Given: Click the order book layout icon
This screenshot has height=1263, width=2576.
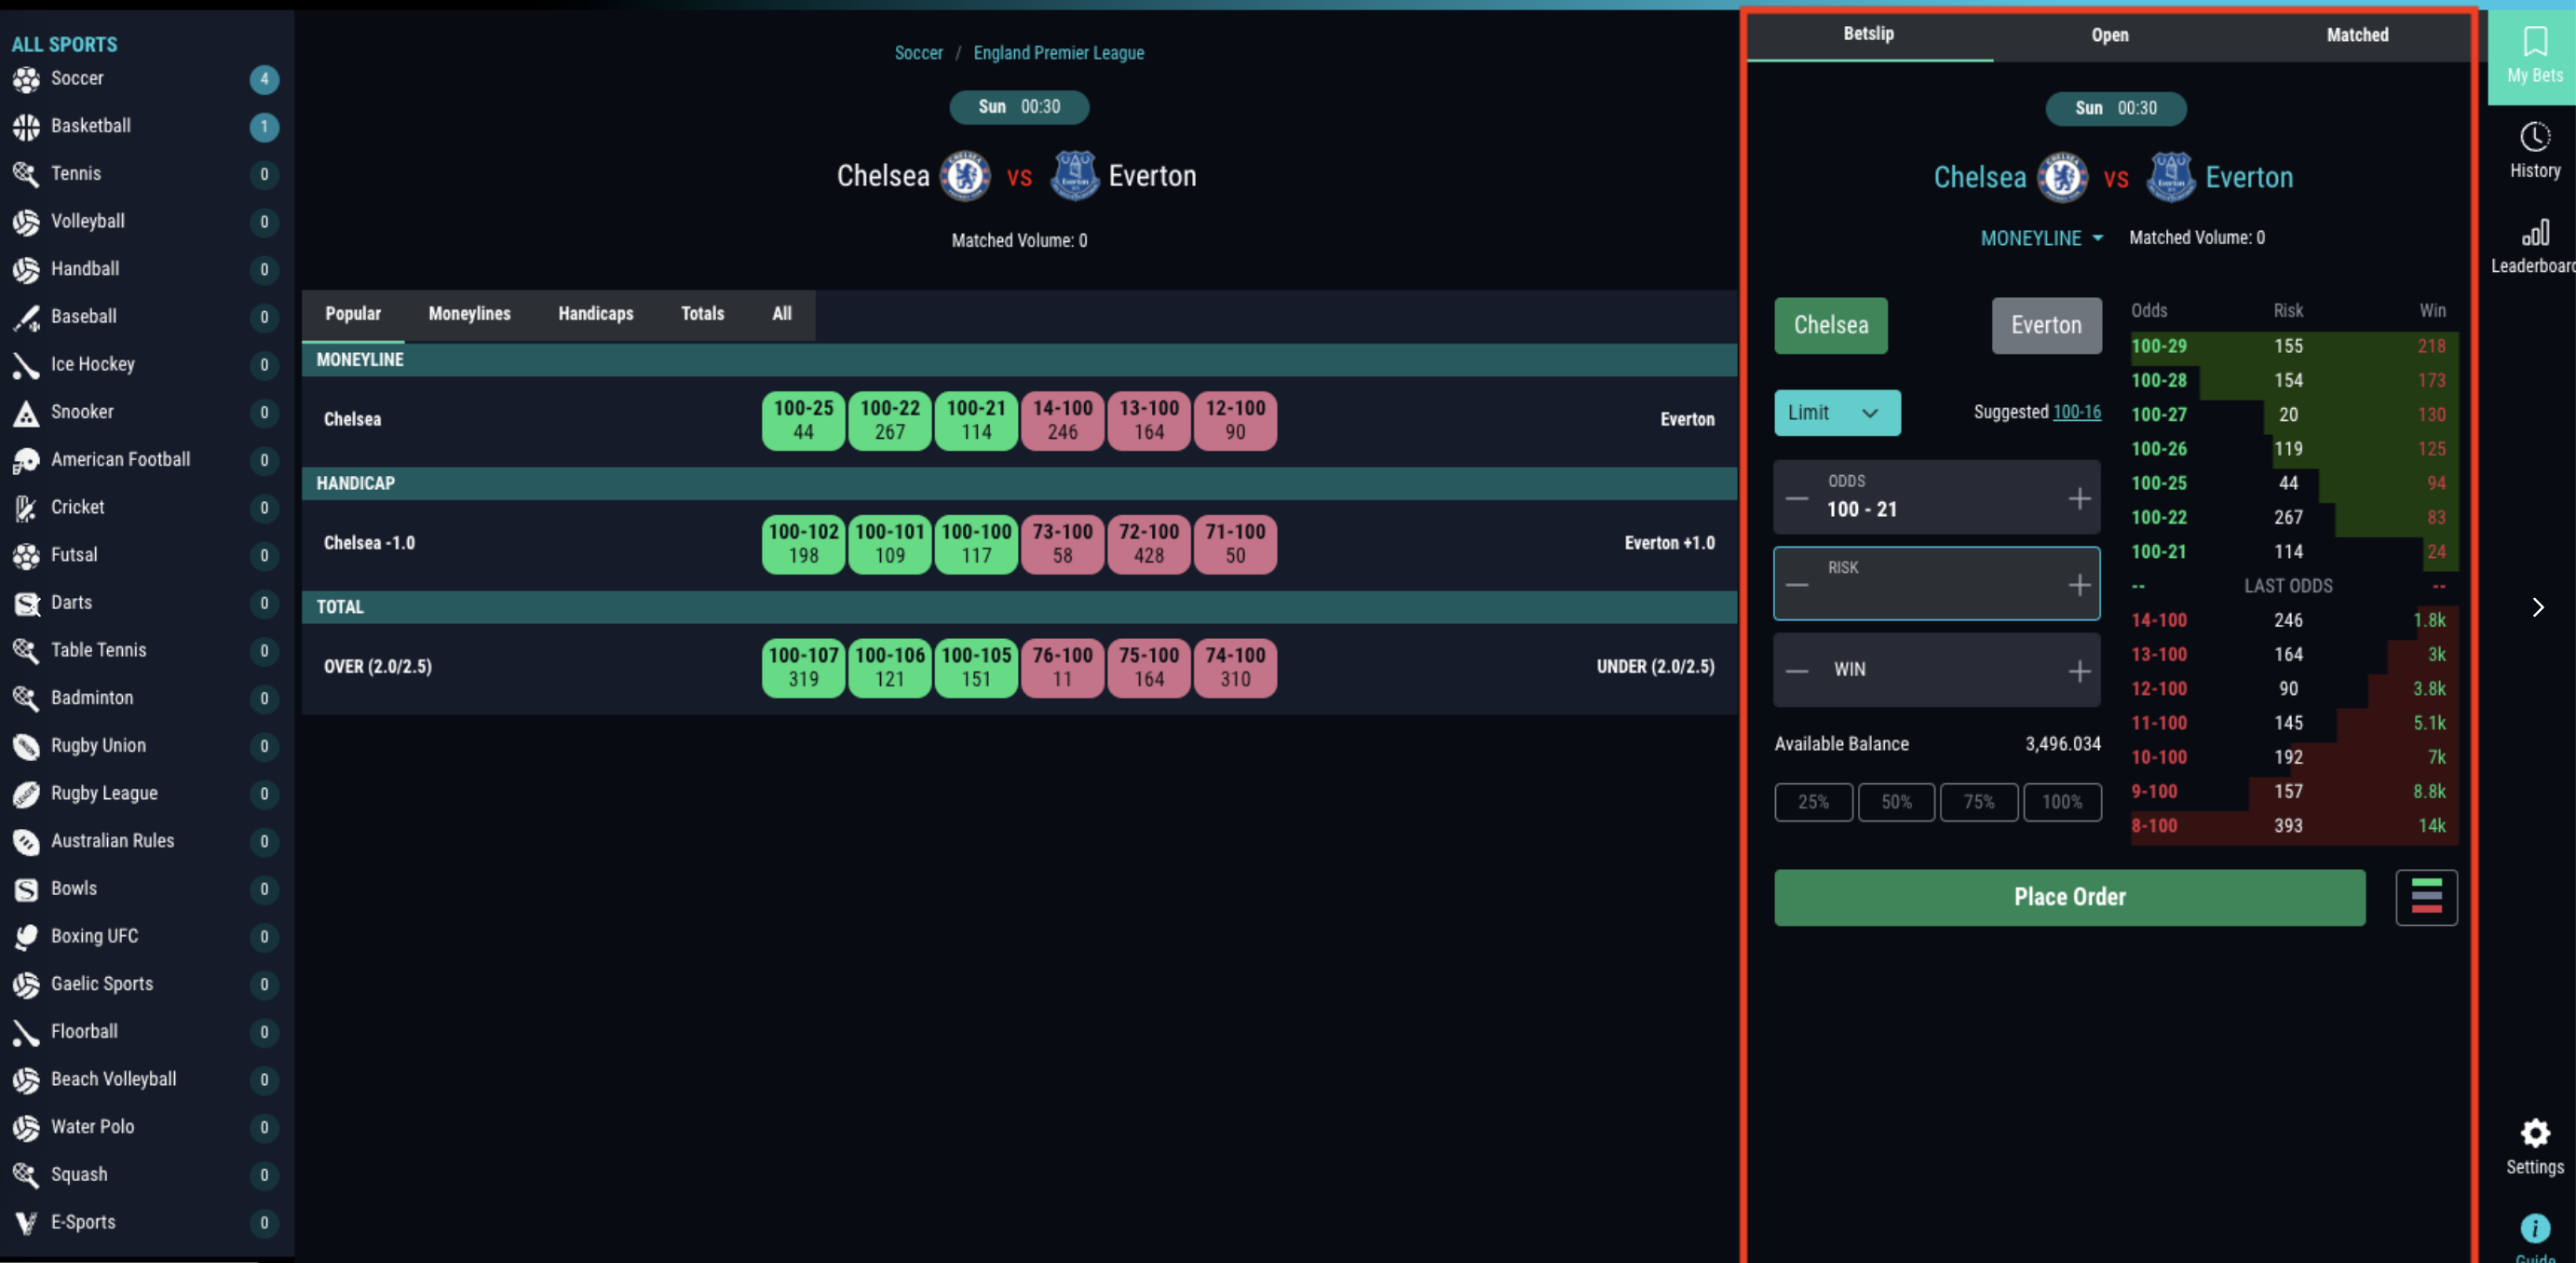Looking at the screenshot, I should [2425, 896].
